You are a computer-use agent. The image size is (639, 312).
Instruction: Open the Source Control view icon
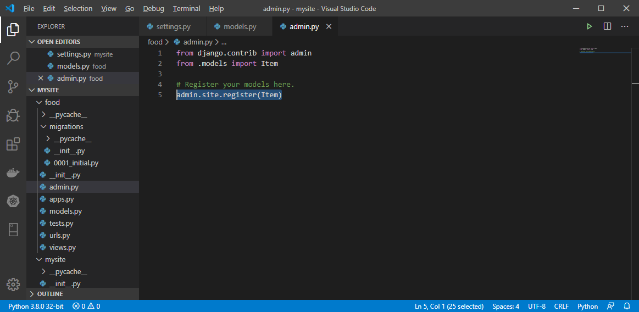click(13, 87)
